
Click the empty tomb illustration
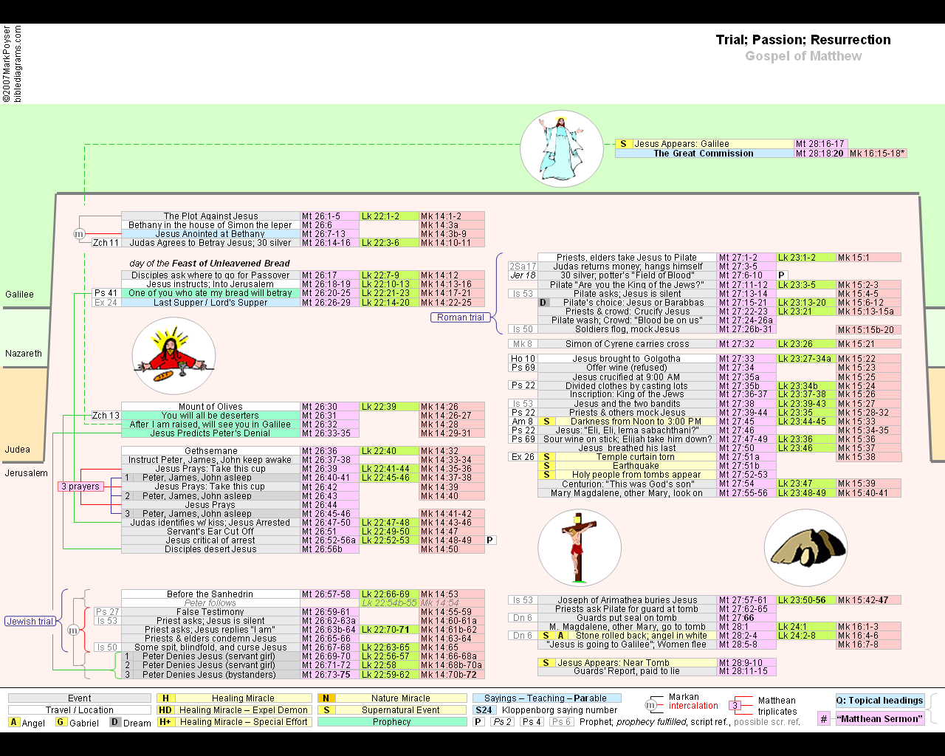[805, 549]
